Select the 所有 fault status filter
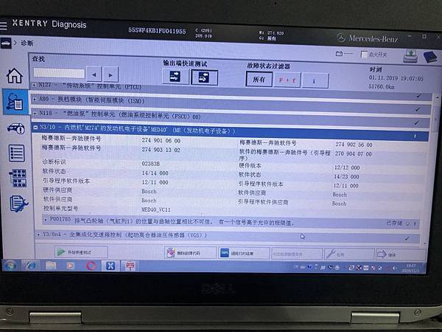The width and height of the screenshot is (442, 332). coord(259,80)
